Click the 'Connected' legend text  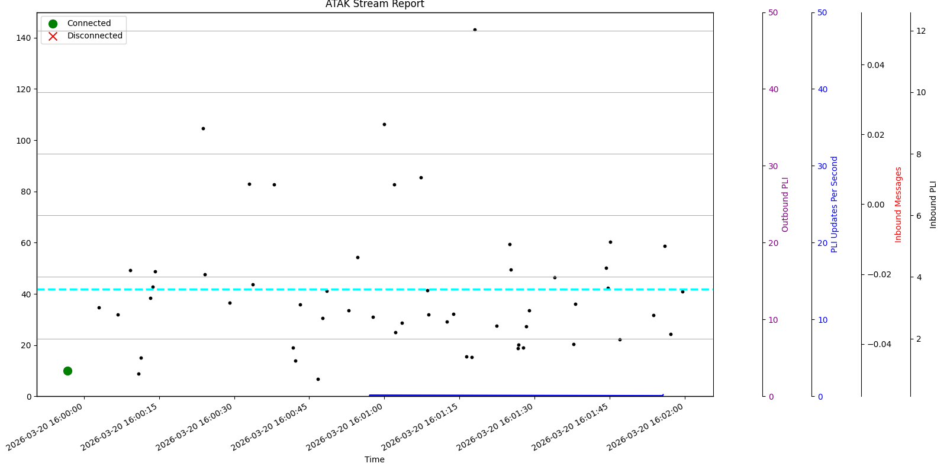(x=89, y=24)
